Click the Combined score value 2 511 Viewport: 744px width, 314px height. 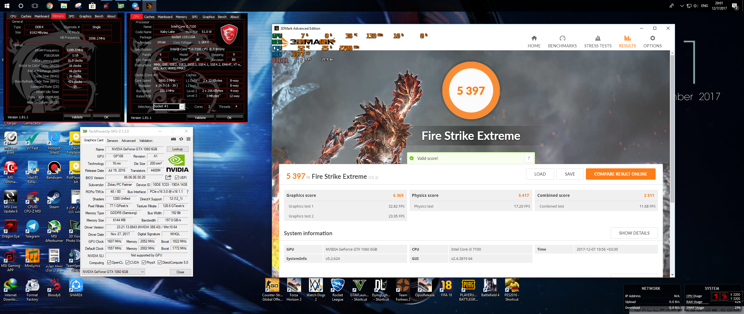coord(649,195)
